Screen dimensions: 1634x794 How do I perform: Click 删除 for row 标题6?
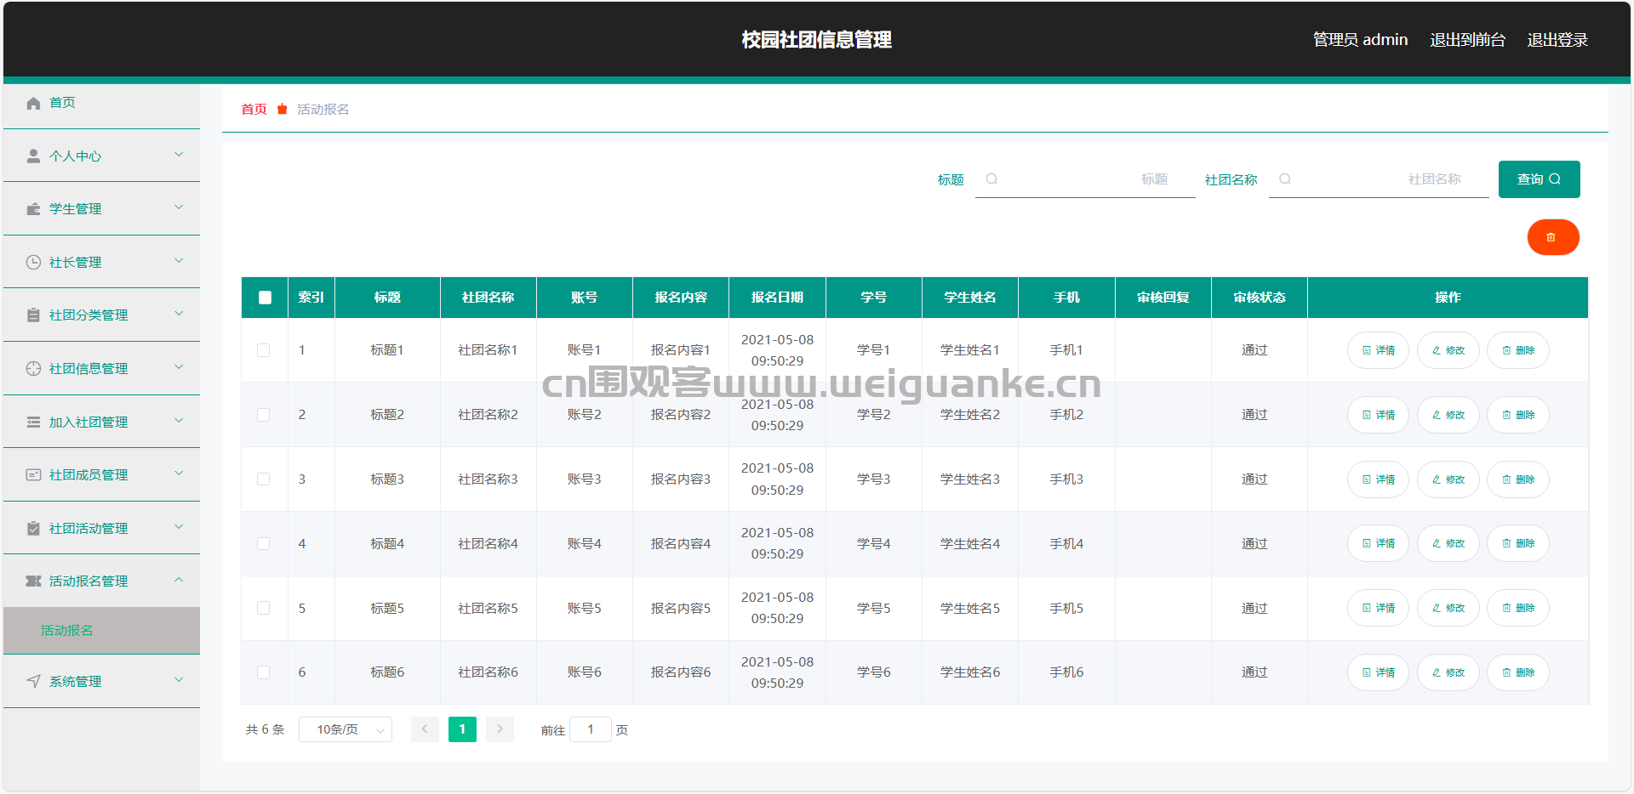click(x=1518, y=672)
